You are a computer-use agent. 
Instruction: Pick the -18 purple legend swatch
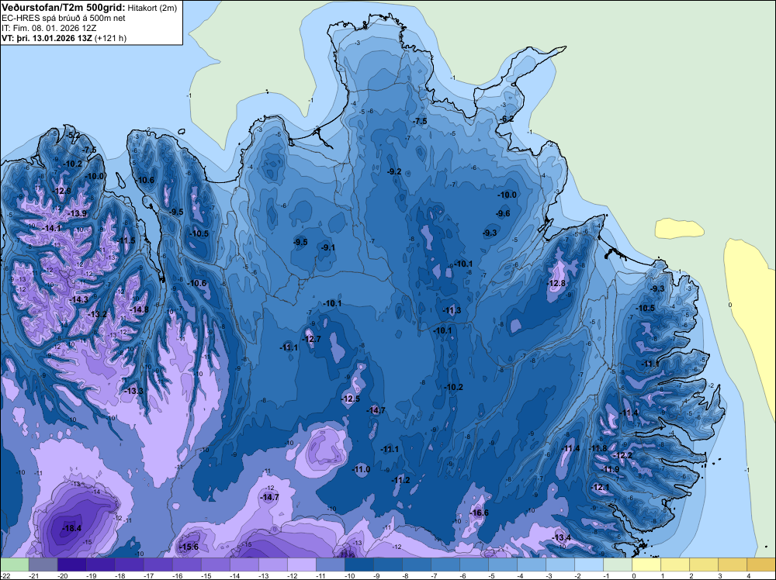pos(129,564)
